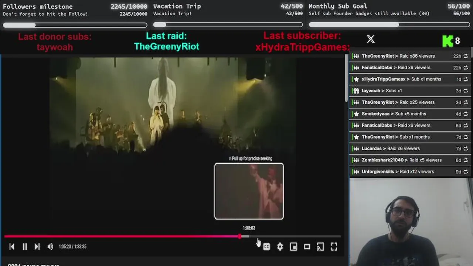Click the 1:05:20 / 1:33:35 time display
473x266 pixels.
[x=72, y=246]
